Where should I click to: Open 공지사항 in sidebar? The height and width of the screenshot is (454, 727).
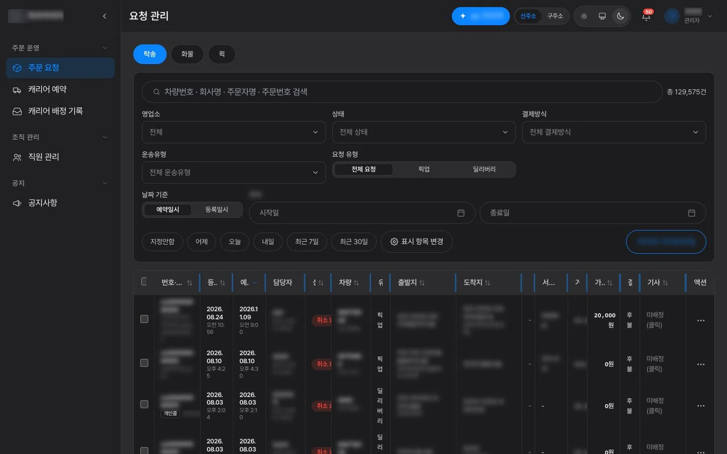point(60,203)
